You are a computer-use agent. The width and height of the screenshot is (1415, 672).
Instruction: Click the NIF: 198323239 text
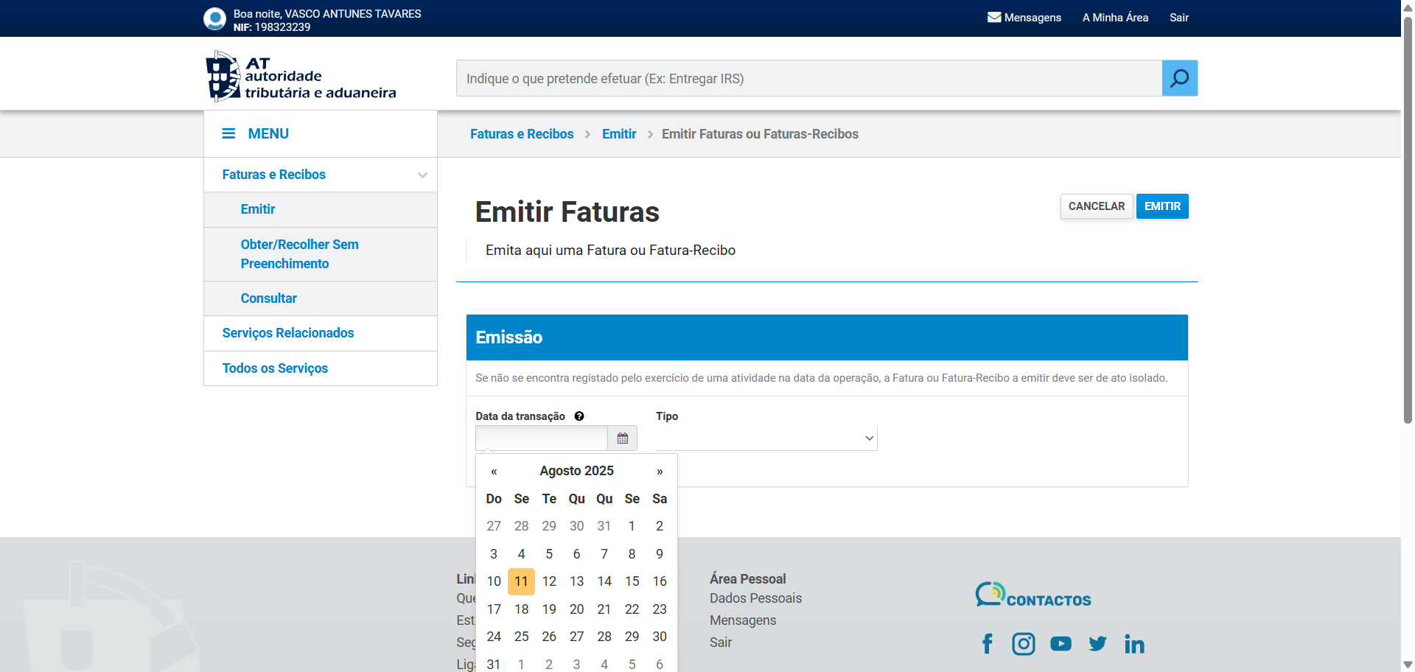tap(272, 27)
